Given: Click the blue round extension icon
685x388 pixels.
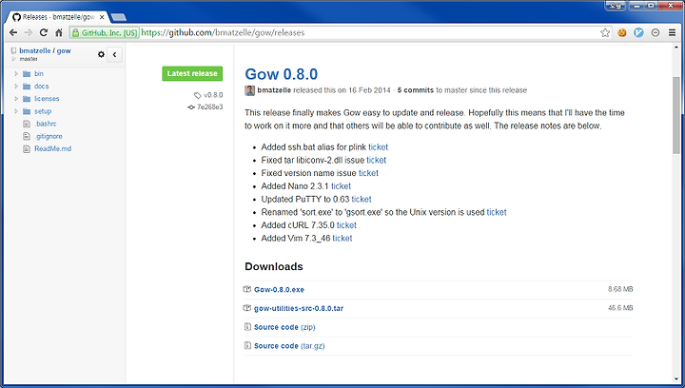Looking at the screenshot, I should [x=638, y=32].
